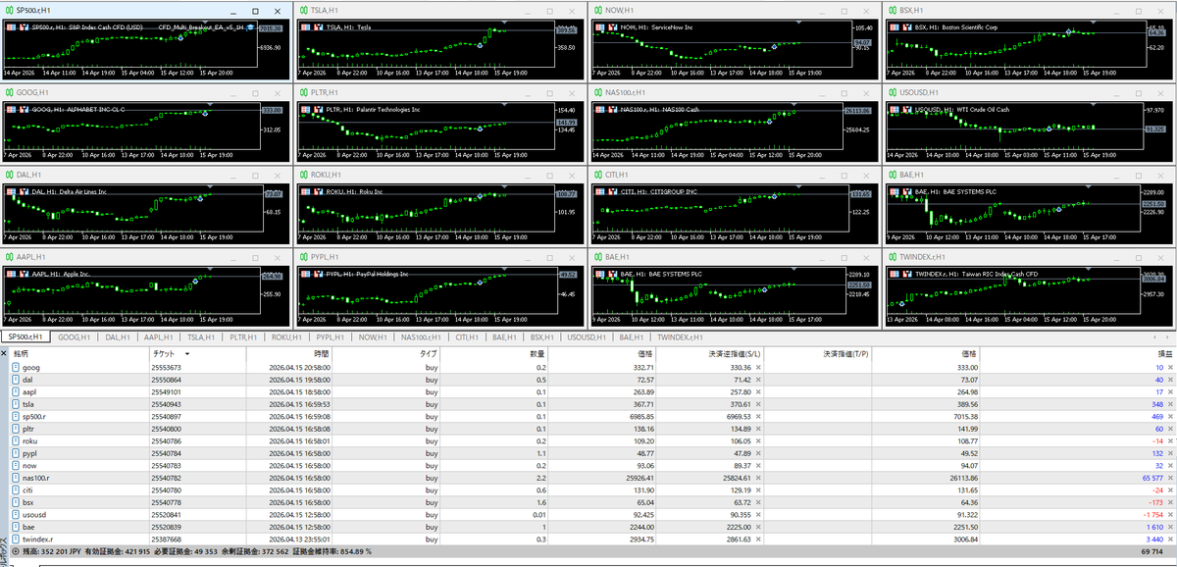Click the ROKU,H1 chart window title icon

point(303,175)
